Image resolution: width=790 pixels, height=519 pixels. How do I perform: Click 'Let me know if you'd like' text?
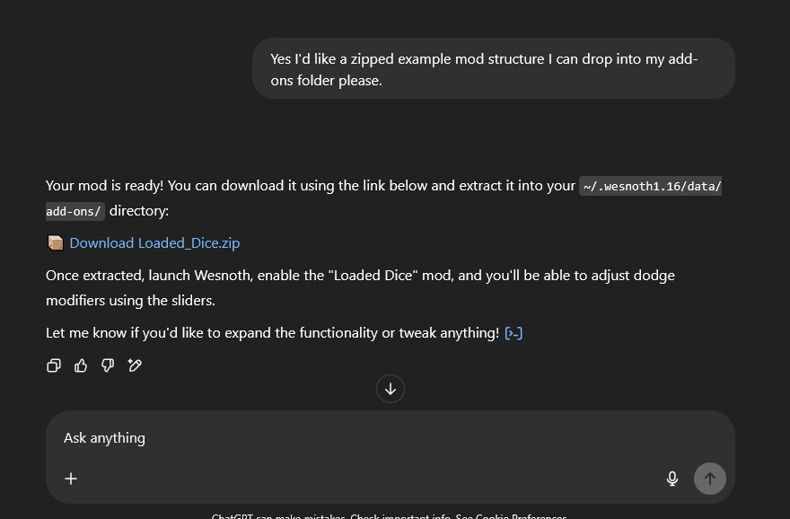coord(272,333)
